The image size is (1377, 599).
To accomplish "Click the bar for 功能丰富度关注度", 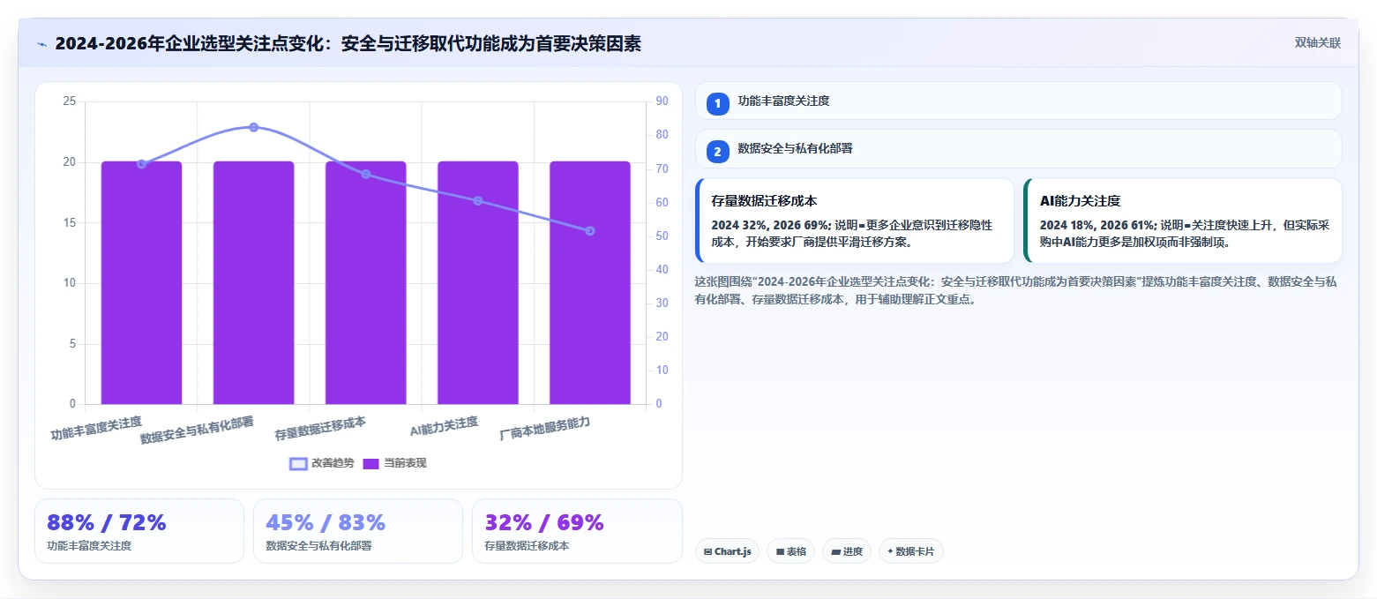I will pos(141,282).
